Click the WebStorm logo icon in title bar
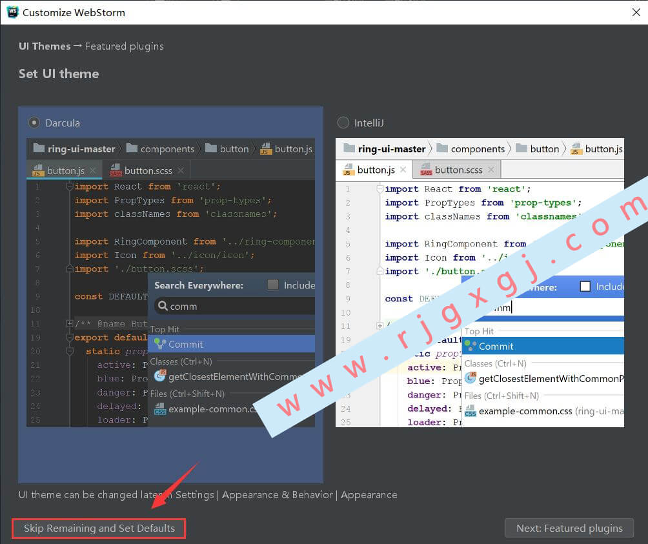The image size is (648, 544). point(12,12)
